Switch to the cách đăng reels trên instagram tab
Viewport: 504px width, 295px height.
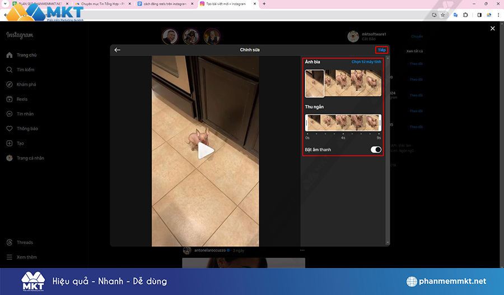tap(165, 4)
